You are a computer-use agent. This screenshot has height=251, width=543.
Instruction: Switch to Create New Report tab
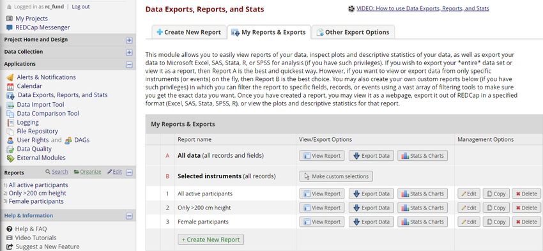point(189,32)
